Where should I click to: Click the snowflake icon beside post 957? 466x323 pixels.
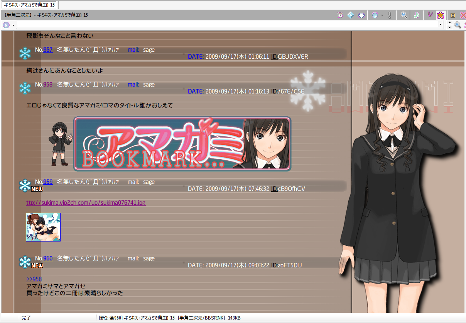coord(25,53)
